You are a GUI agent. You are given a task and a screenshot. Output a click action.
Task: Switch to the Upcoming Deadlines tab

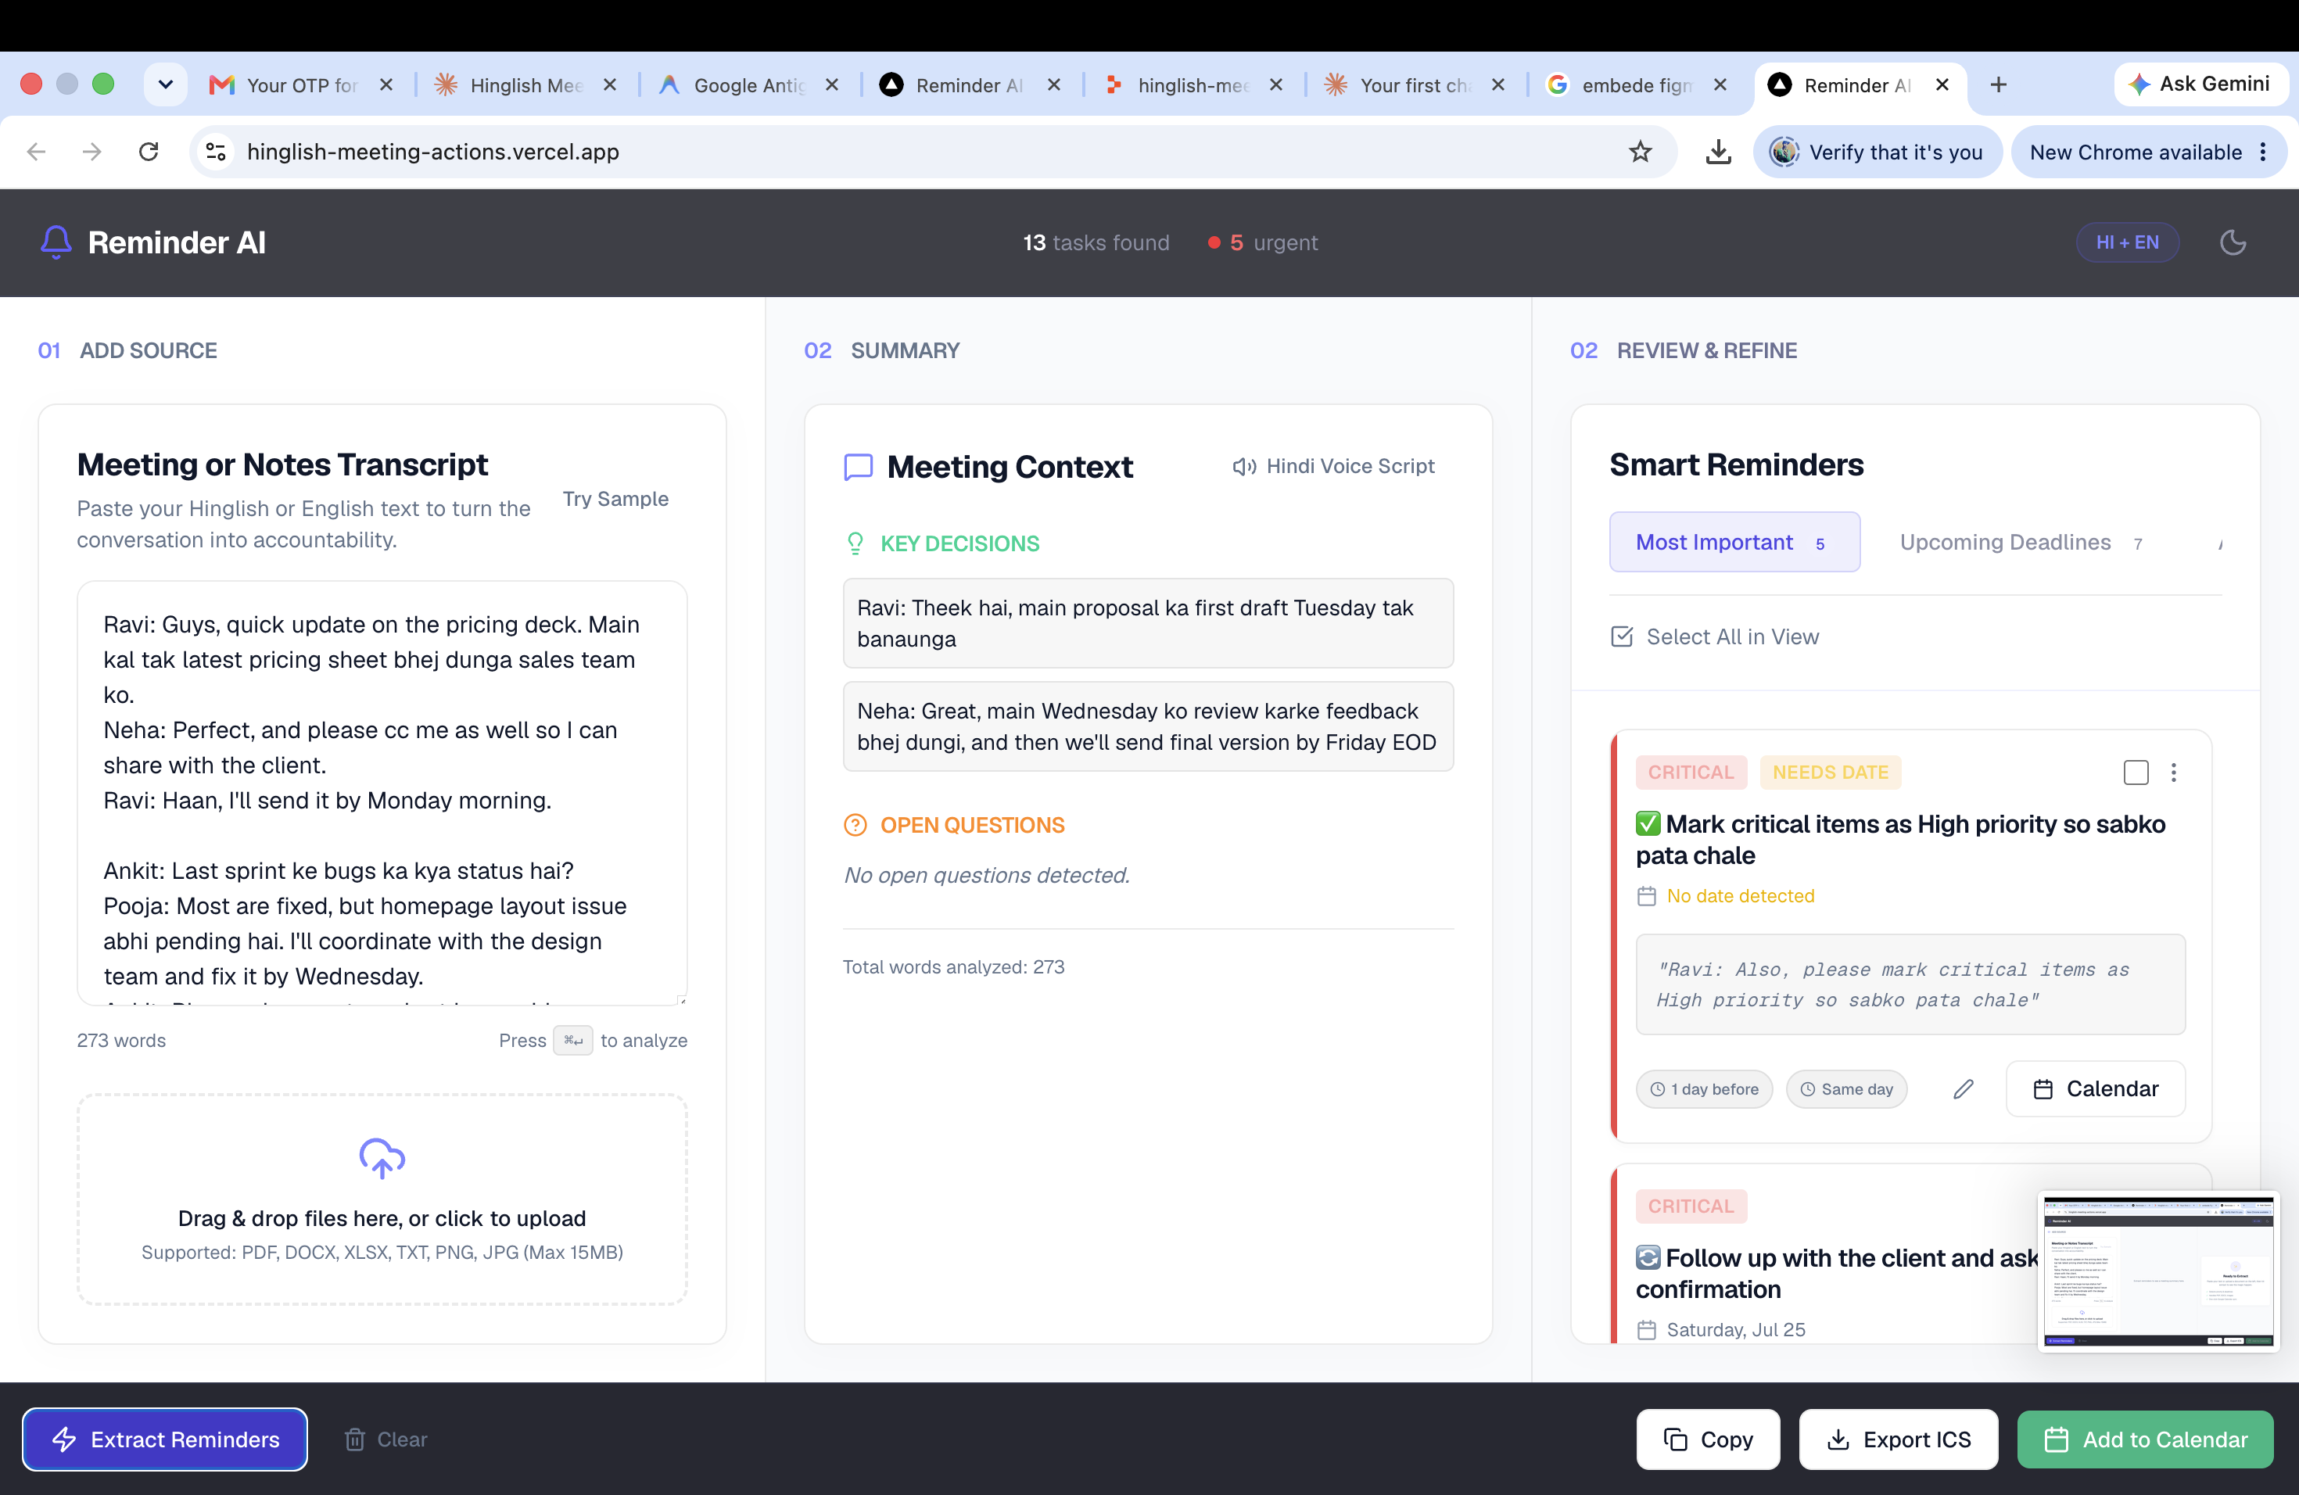coord(2020,542)
